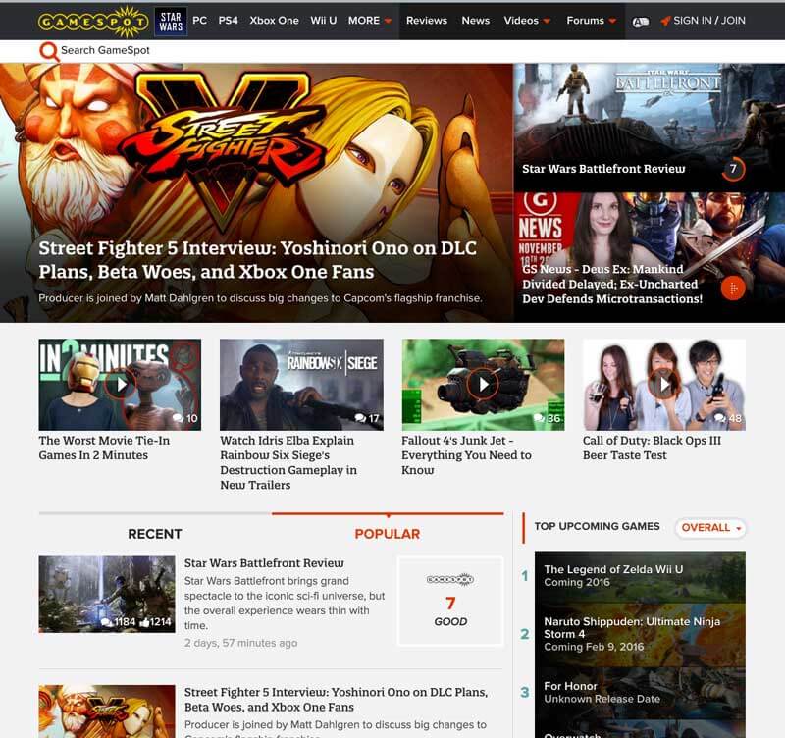
Task: Switch to the RECENT tab
Action: pos(155,533)
